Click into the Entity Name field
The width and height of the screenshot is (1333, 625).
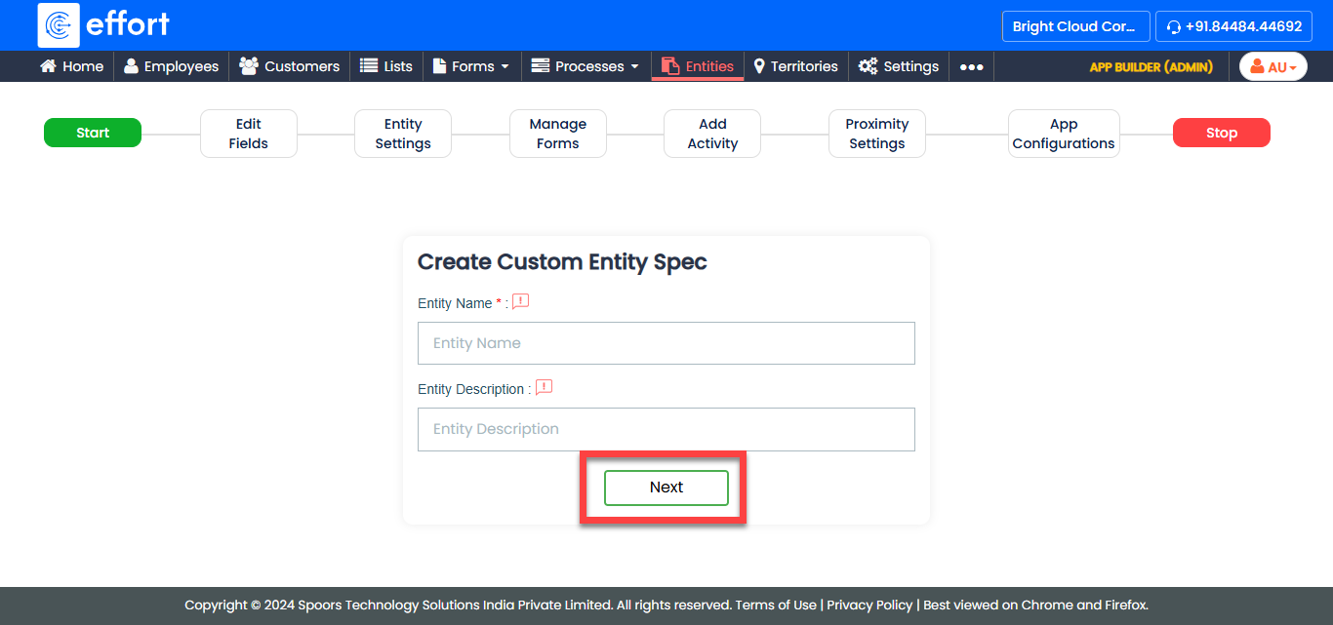tap(666, 343)
